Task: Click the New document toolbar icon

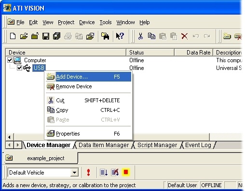Action: pos(13,36)
